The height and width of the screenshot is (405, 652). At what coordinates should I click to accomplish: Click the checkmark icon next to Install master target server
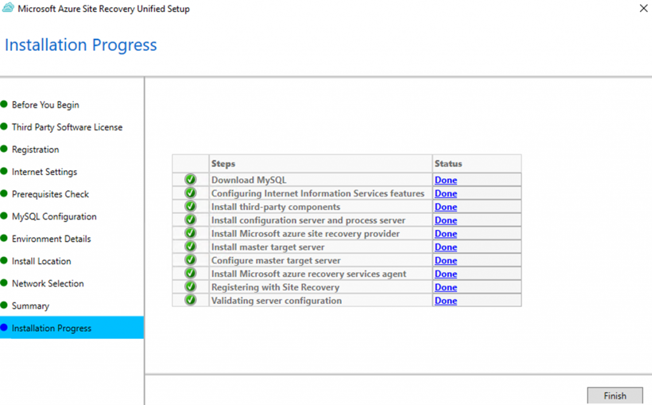point(190,247)
